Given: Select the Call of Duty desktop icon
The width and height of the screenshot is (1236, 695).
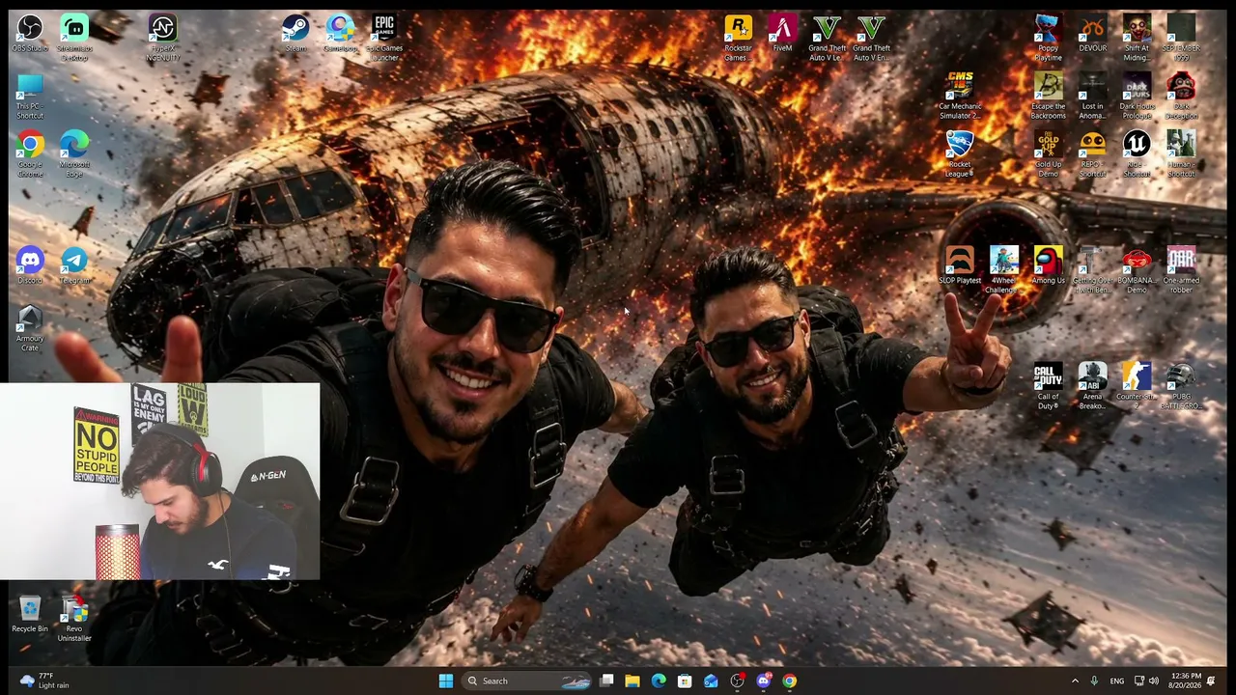Looking at the screenshot, I should tap(1048, 386).
